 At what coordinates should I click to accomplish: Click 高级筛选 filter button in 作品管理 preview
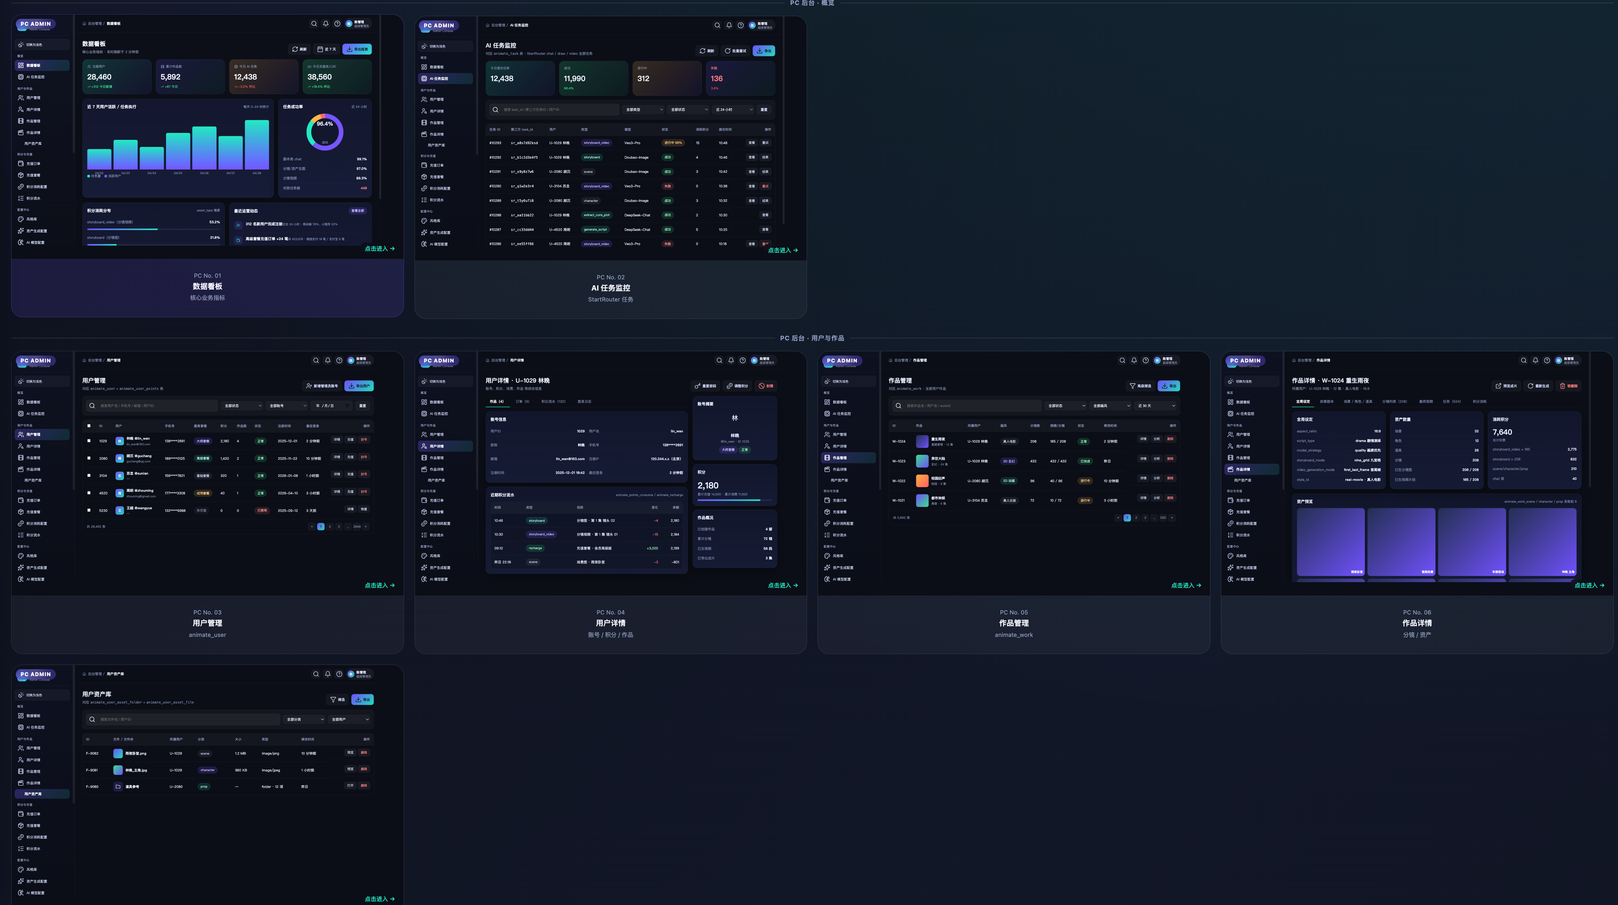tap(1141, 386)
